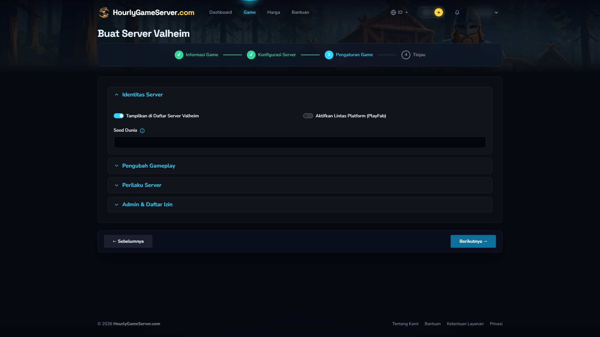This screenshot has width=600, height=337.
Task: Open notifications bell icon
Action: [457, 12]
